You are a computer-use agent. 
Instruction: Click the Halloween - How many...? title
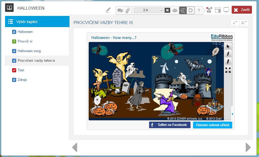point(114,38)
